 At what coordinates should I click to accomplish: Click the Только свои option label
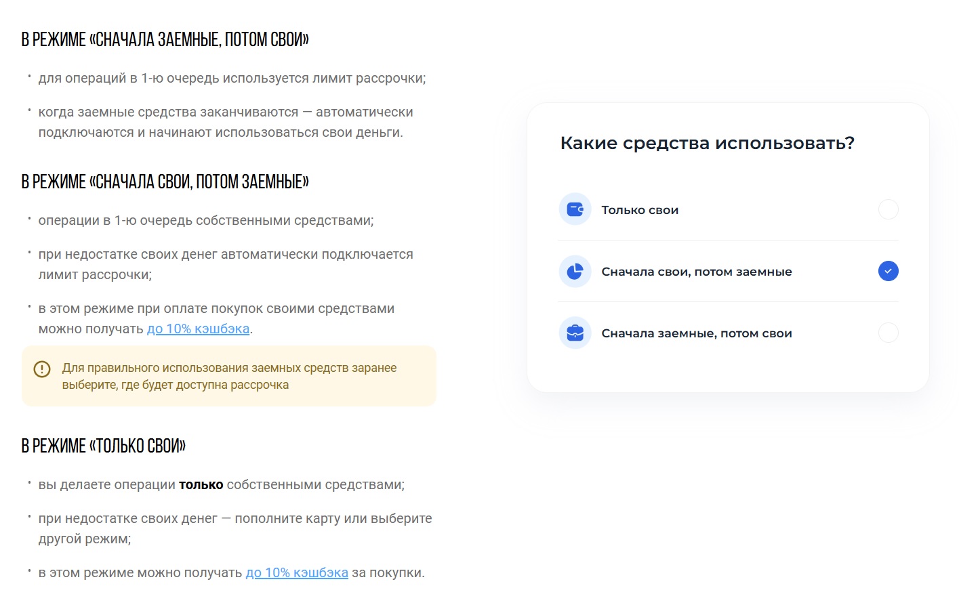tap(640, 210)
